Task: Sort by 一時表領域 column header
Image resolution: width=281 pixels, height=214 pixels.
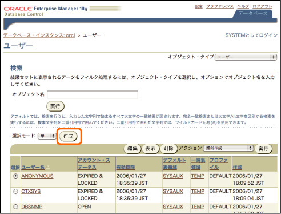Action: [x=198, y=164]
